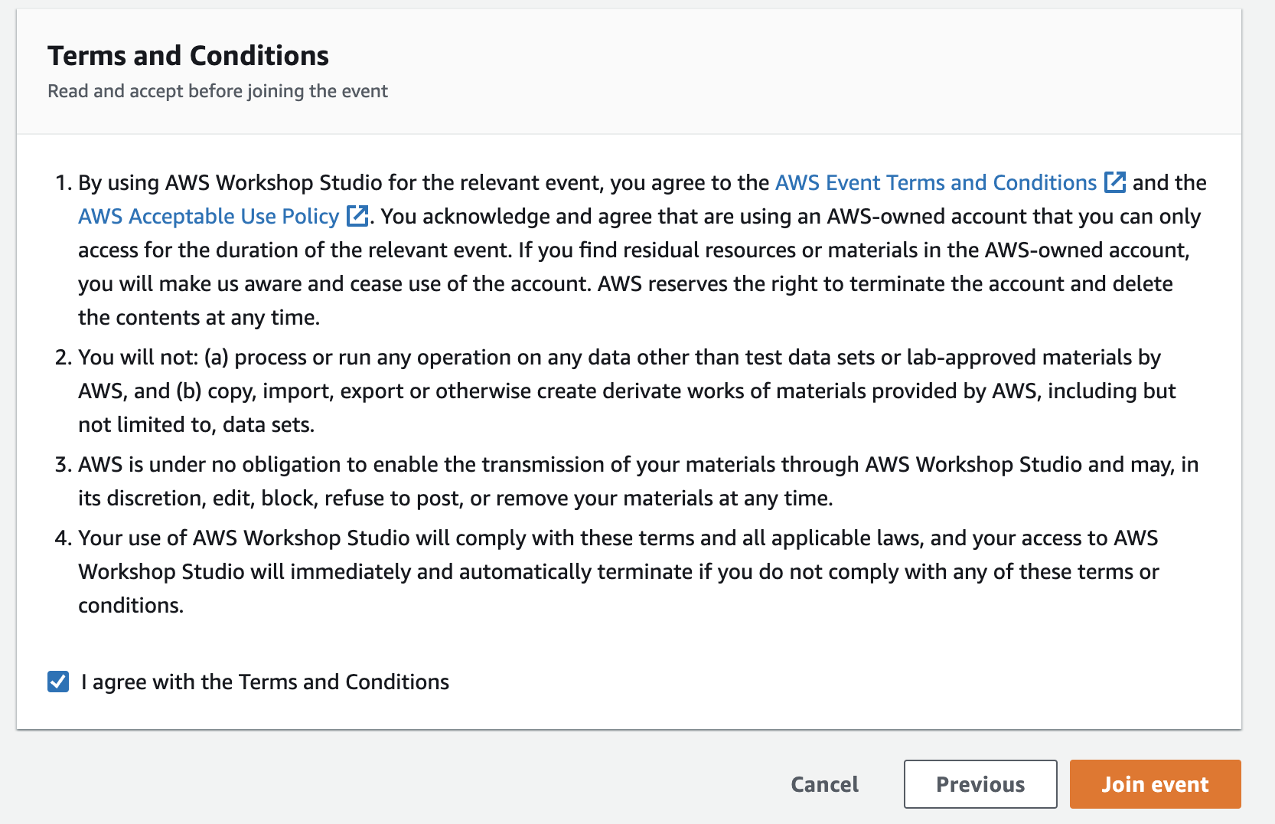The height and width of the screenshot is (824, 1275).
Task: Open the AWS Event Terms and Conditions link
Action: coord(936,183)
